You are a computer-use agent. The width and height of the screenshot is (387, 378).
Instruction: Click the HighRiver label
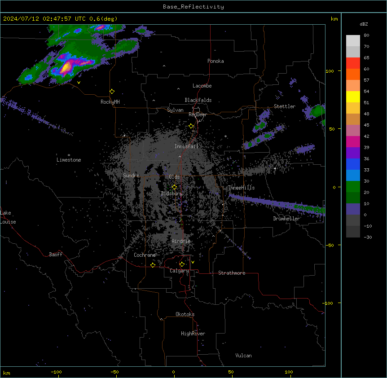193,334
